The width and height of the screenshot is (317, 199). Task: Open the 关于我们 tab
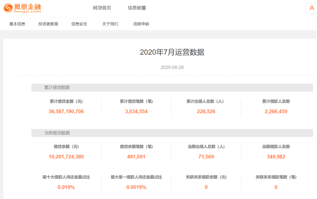(x=110, y=24)
